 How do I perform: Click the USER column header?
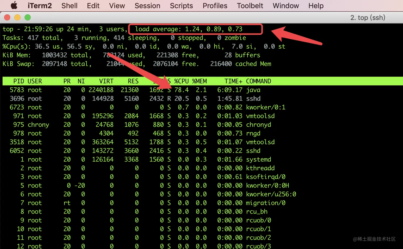pos(35,81)
